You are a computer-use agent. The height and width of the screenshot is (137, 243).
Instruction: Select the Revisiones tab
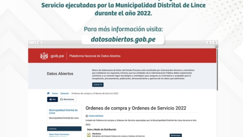pyautogui.click(x=67, y=99)
